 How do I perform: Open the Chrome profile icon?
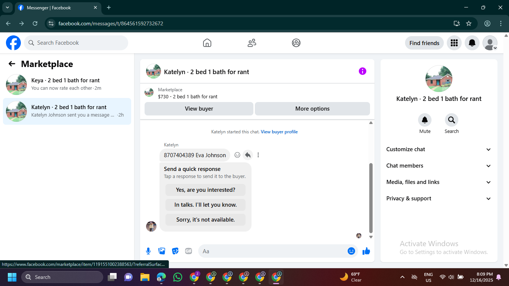click(x=487, y=23)
